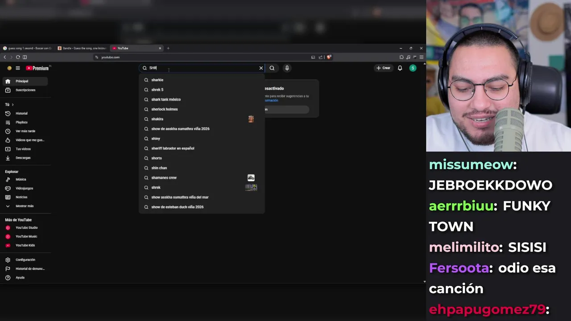Screen dimensions: 571x321
Task: Select the shorts suggestion
Action: pos(202,158)
